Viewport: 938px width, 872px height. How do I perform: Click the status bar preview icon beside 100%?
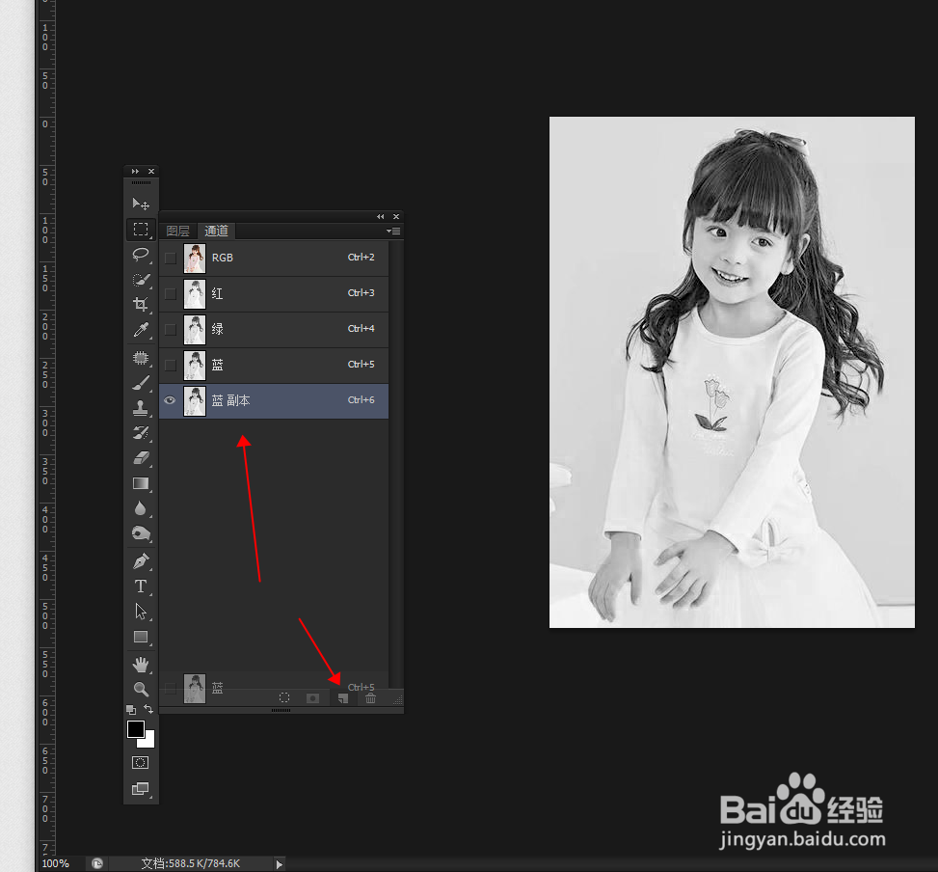(x=97, y=863)
